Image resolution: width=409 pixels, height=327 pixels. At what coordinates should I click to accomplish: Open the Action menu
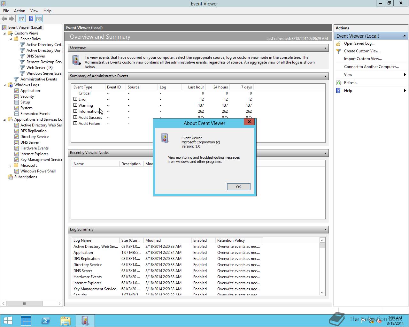pos(19,11)
